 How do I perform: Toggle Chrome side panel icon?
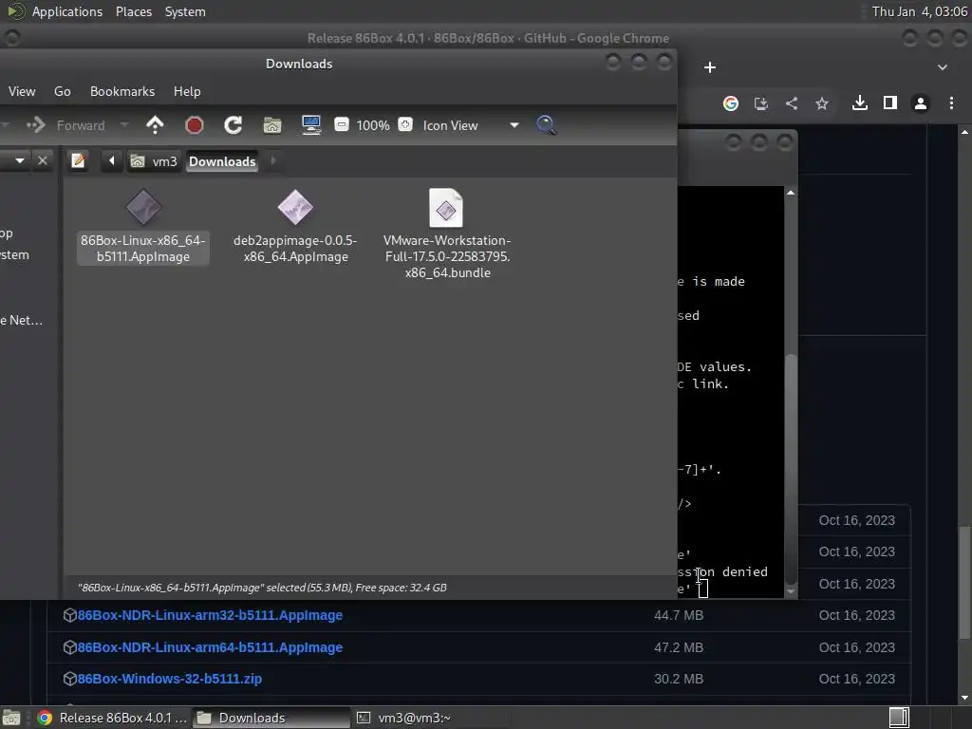coord(890,103)
